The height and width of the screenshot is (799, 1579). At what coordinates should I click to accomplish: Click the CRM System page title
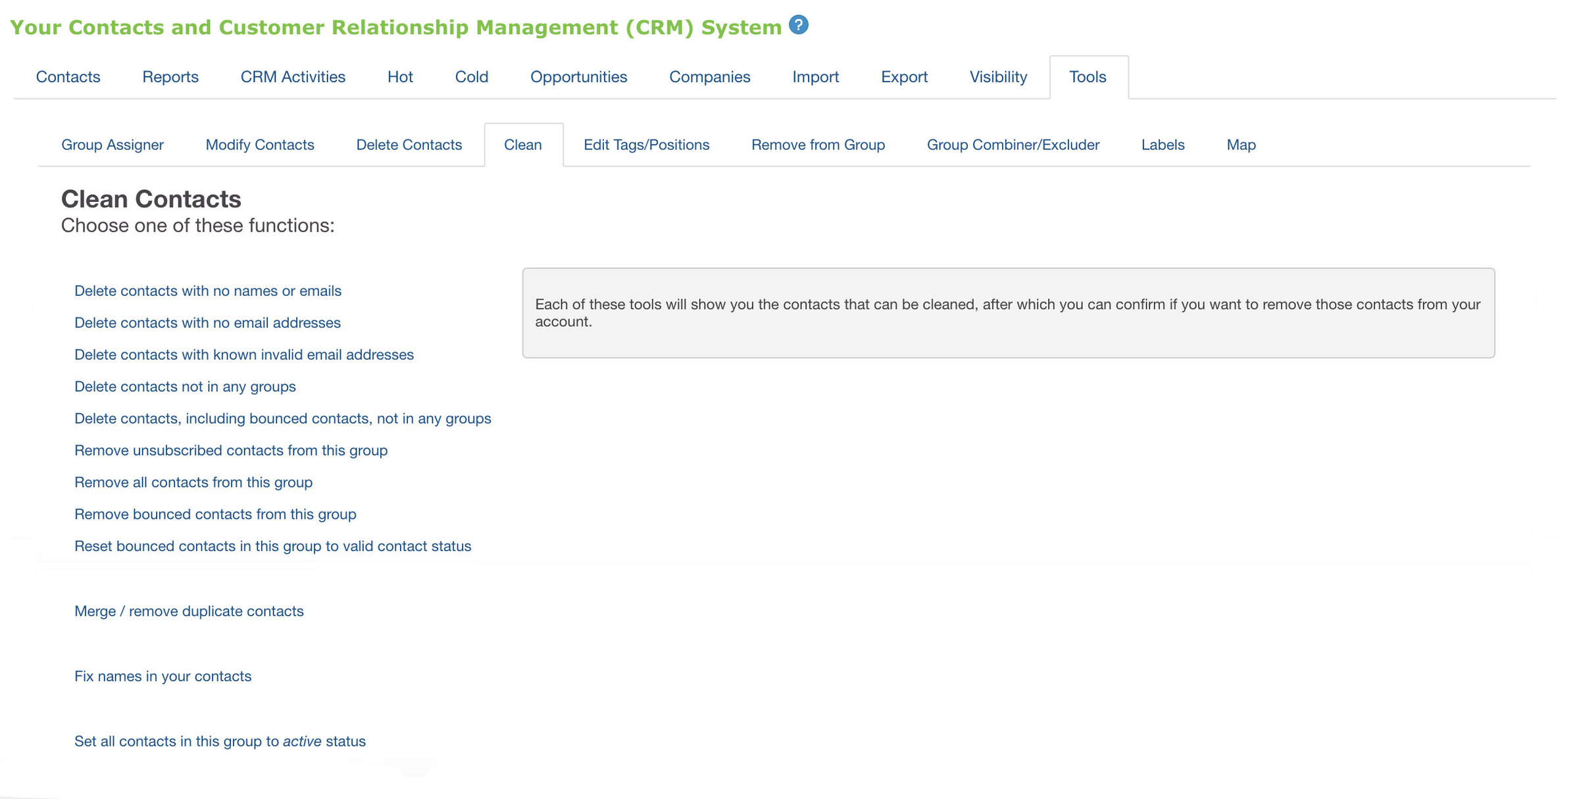click(396, 27)
